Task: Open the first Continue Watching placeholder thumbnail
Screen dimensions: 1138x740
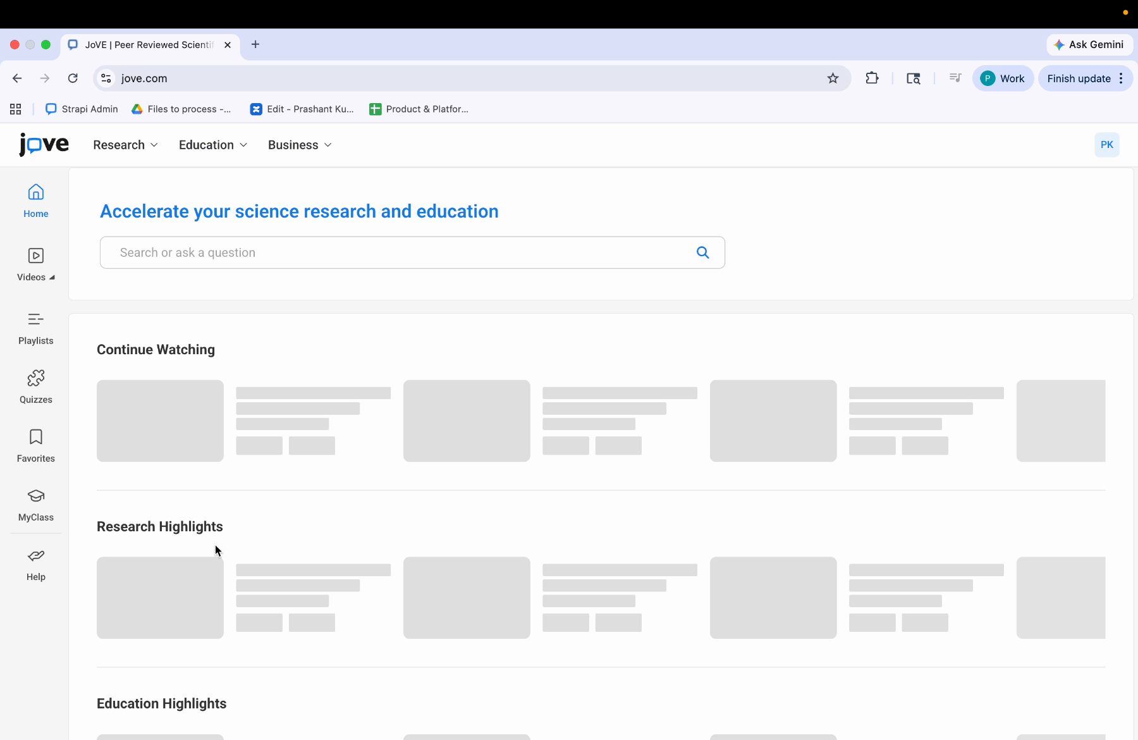Action: (160, 421)
